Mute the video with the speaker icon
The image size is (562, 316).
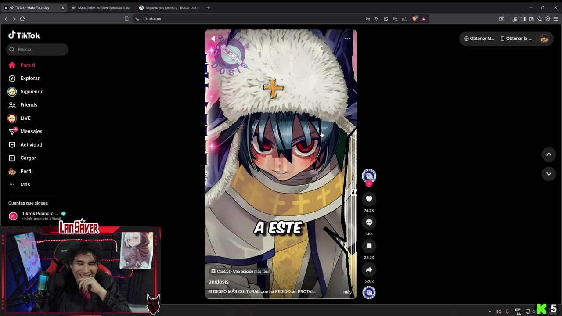click(214, 39)
